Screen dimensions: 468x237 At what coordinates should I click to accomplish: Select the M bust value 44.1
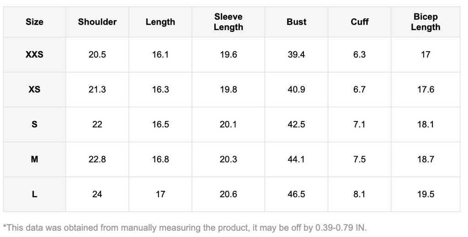point(297,159)
